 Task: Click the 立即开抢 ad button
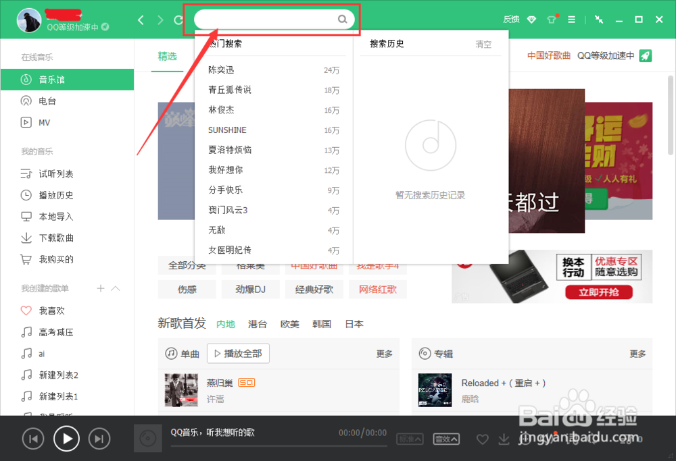599,292
